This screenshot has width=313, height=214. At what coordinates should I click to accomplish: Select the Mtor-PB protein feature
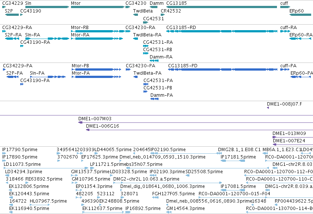tap(96, 69)
